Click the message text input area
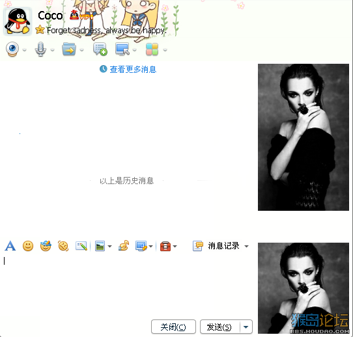The height and width of the screenshot is (337, 353). [x=127, y=286]
